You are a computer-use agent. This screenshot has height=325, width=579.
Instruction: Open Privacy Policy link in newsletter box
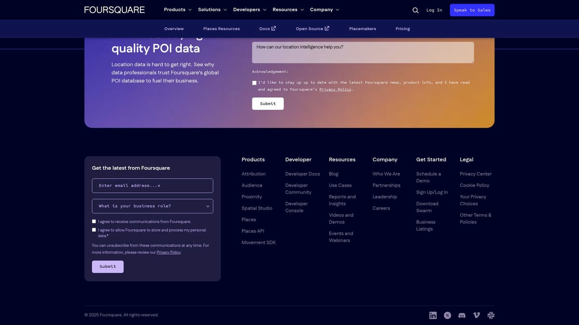[x=168, y=252]
